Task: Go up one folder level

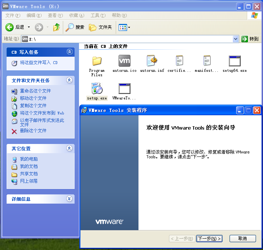Action: (57, 27)
